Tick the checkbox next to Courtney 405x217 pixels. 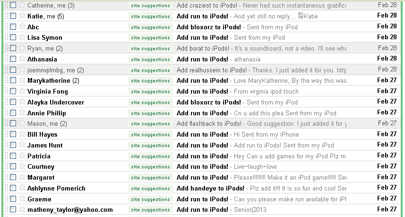click(13, 166)
